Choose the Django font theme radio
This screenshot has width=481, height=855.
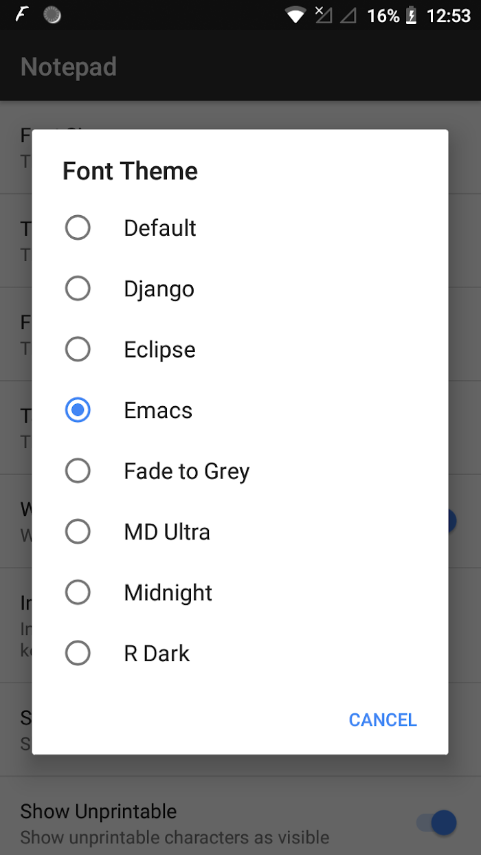click(78, 289)
